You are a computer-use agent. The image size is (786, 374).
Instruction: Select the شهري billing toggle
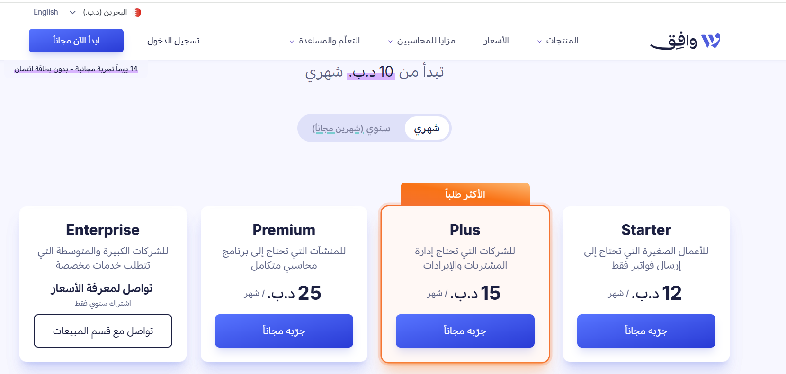[x=427, y=128]
